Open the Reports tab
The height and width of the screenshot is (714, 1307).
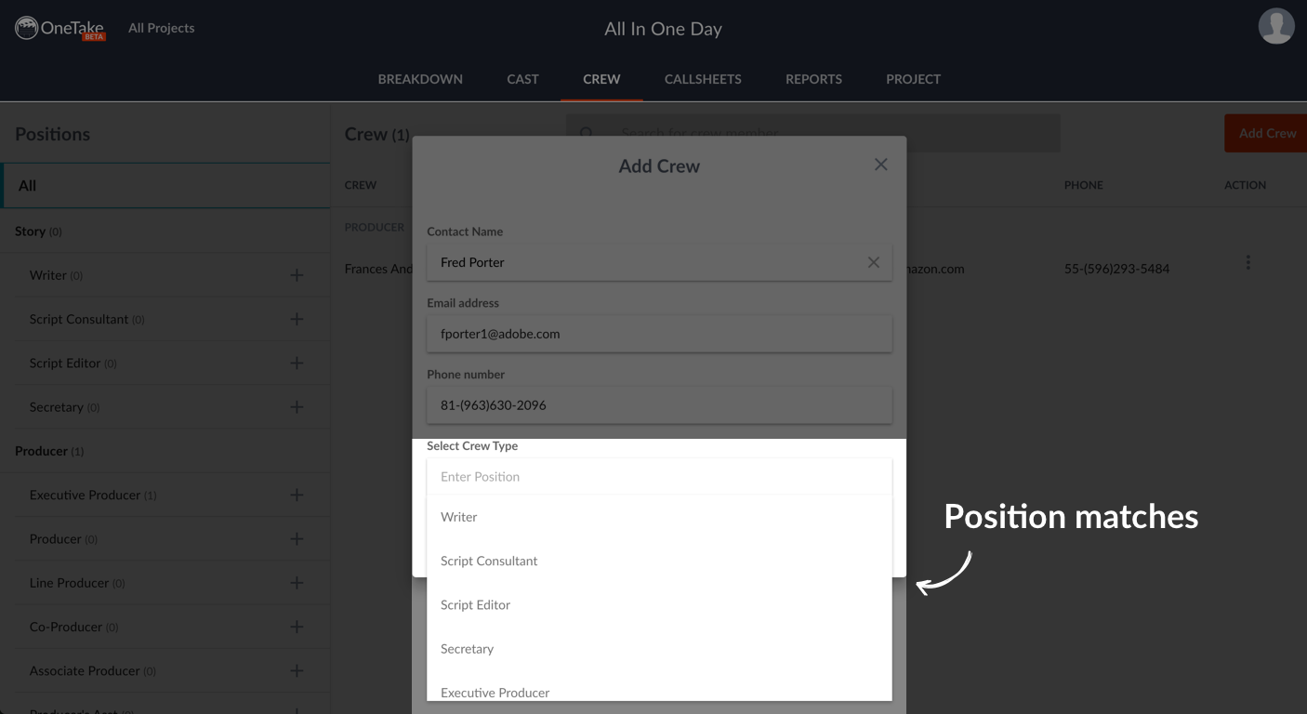tap(813, 79)
